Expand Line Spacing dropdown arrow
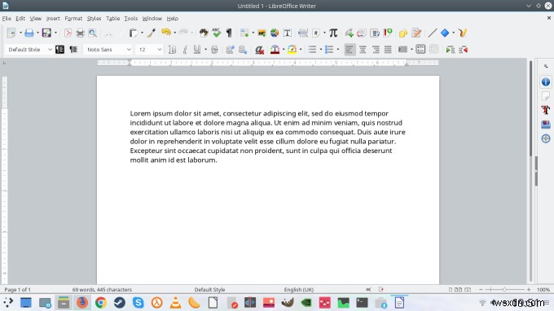Image resolution: width=554 pixels, height=311 pixels. 411,50
